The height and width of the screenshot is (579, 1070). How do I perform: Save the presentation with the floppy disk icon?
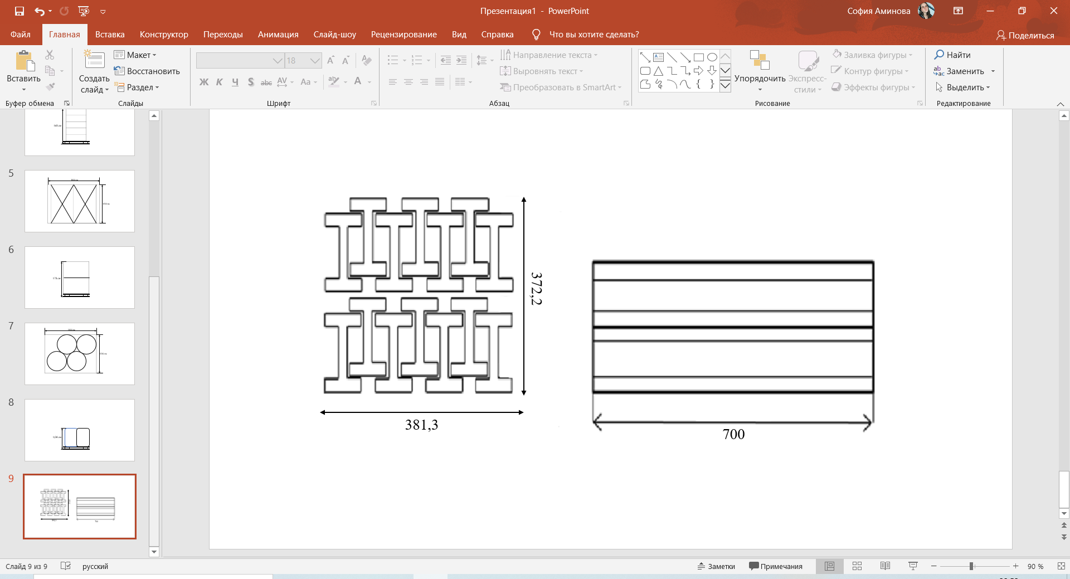[x=20, y=11]
